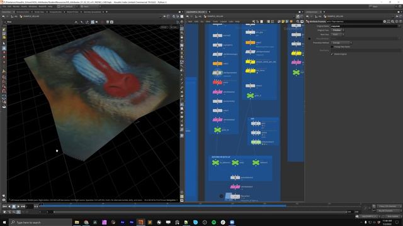Image resolution: width=403 pixels, height=226 pixels.
Task: Stop timeline playback
Action: pos(14,207)
